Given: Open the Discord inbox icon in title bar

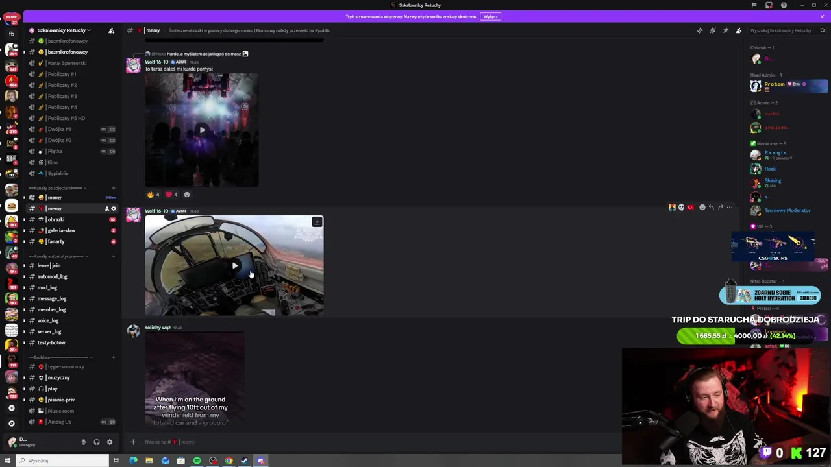Looking at the screenshot, I should tap(769, 5).
